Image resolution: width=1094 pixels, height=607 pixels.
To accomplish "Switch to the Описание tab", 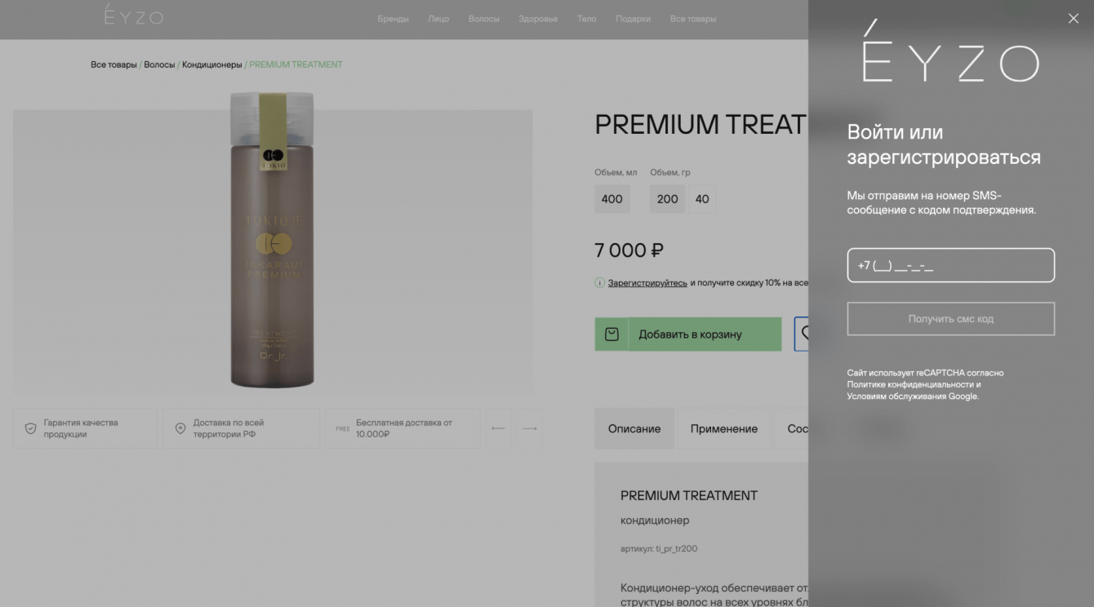I will [x=634, y=428].
